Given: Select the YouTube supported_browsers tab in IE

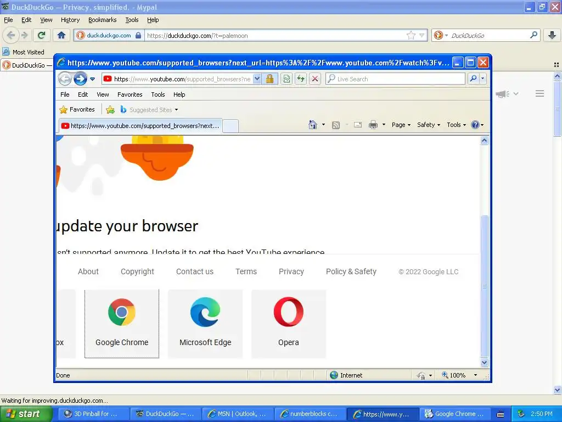Looking at the screenshot, I should (140, 126).
